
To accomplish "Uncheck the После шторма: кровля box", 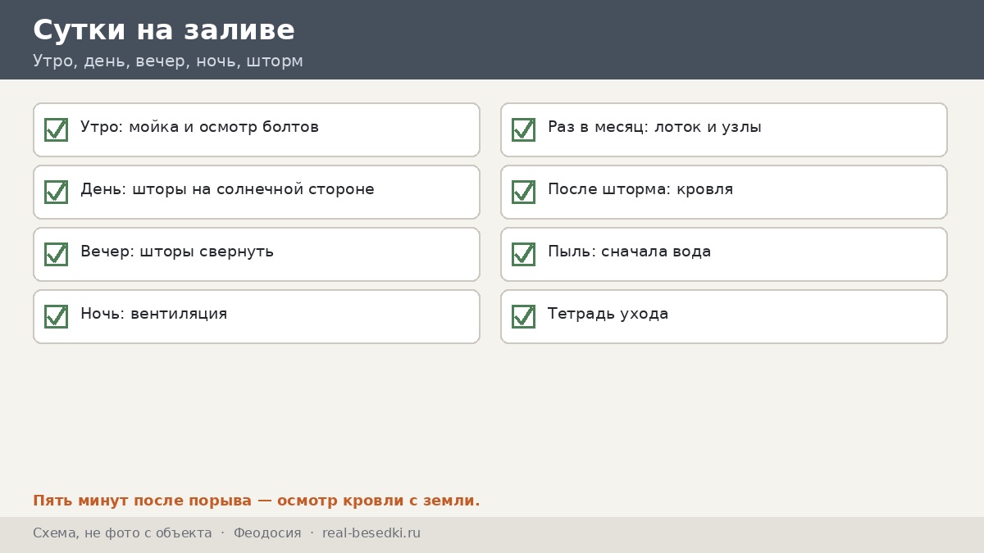I will tap(523, 192).
